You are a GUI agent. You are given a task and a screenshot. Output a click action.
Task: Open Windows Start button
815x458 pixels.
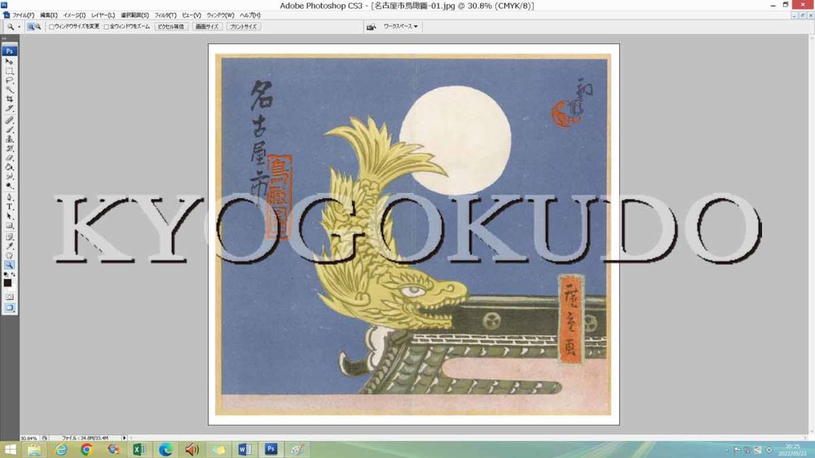[x=10, y=449]
